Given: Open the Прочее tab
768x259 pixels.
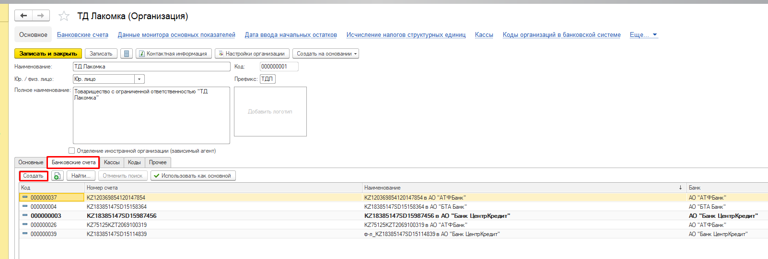Looking at the screenshot, I should (158, 162).
